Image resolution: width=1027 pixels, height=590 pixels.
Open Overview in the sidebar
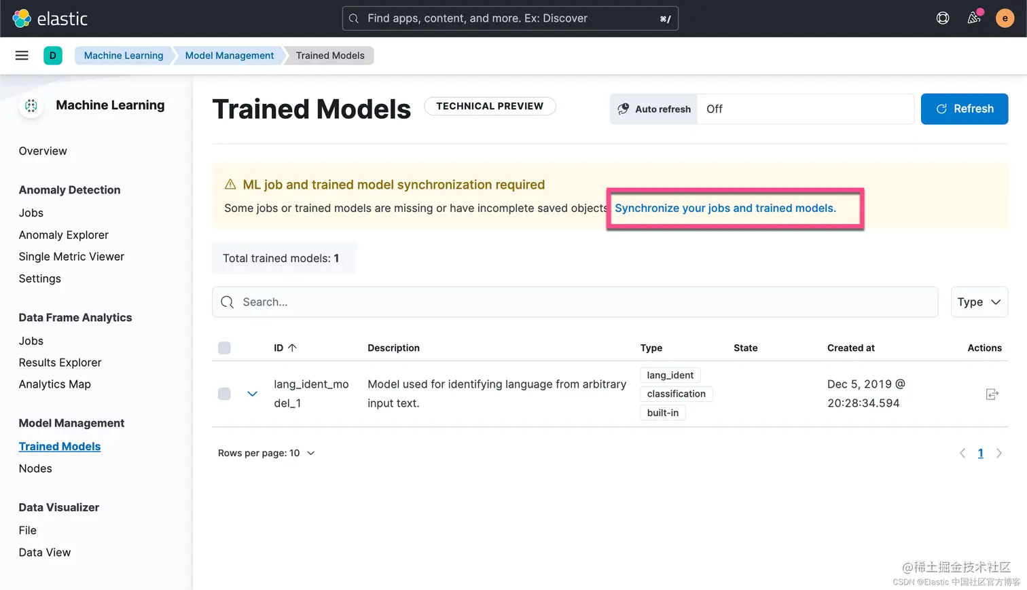click(43, 151)
